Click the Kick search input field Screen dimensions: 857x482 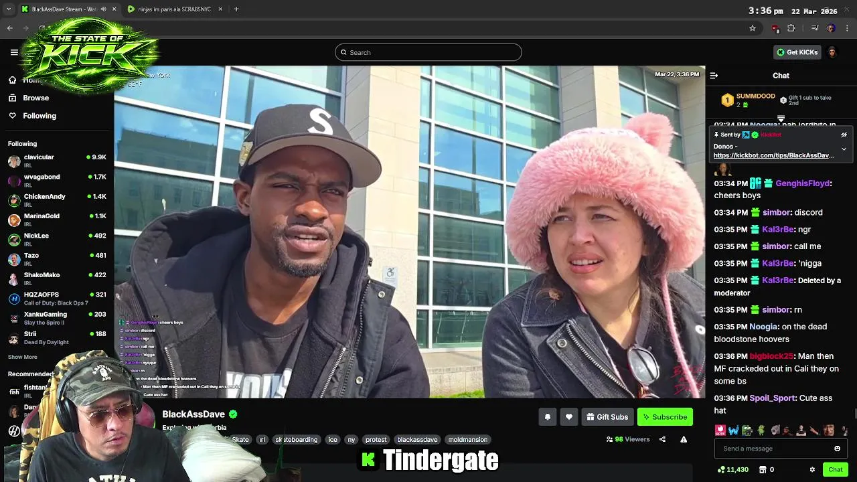pyautogui.click(x=428, y=52)
